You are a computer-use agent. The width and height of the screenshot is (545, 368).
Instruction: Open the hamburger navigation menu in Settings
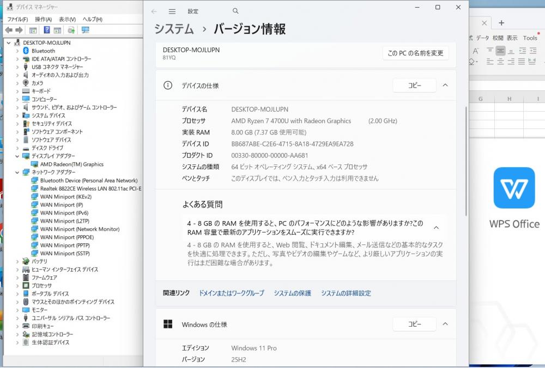tap(172, 11)
